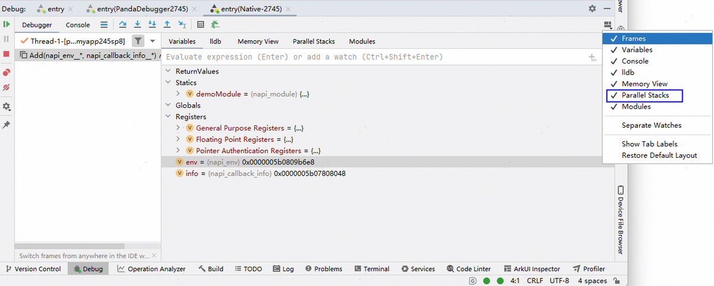
Task: Open View Breakpoints double red circle icon
Action: pyautogui.click(x=7, y=72)
